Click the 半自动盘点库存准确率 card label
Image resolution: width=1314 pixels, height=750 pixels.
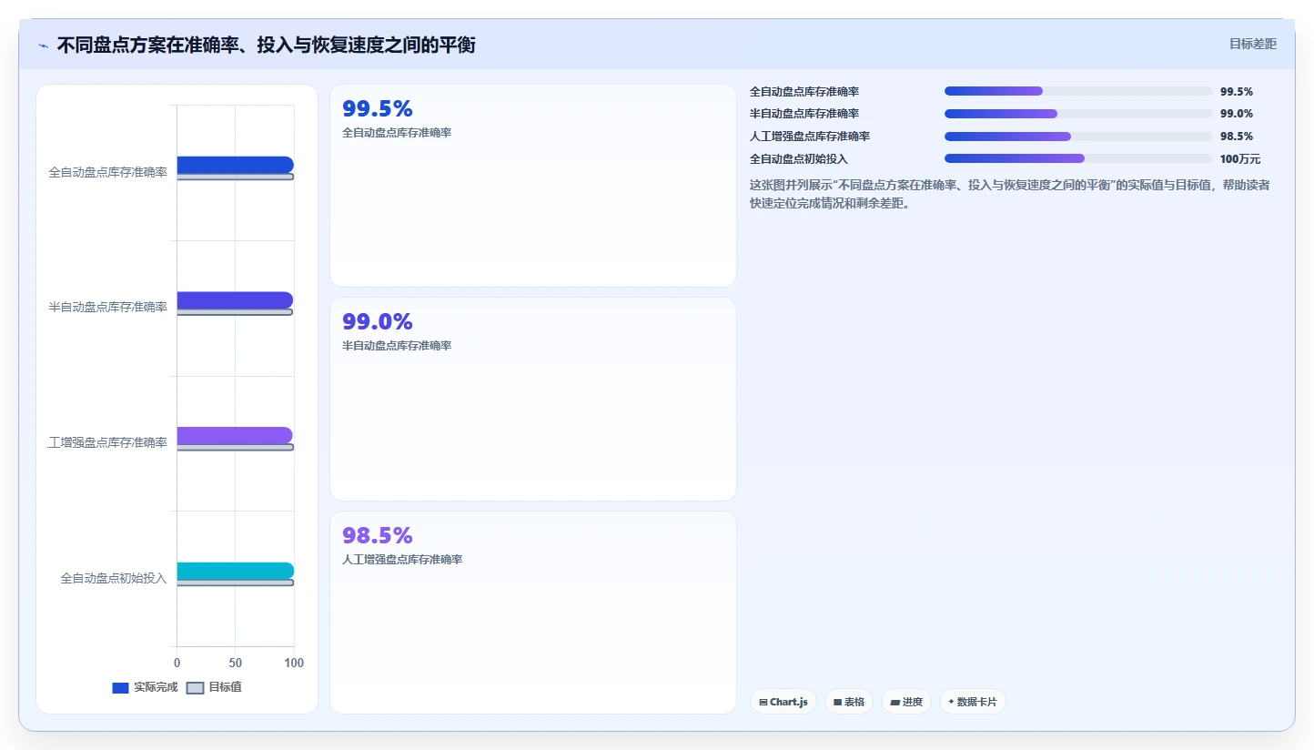click(397, 346)
